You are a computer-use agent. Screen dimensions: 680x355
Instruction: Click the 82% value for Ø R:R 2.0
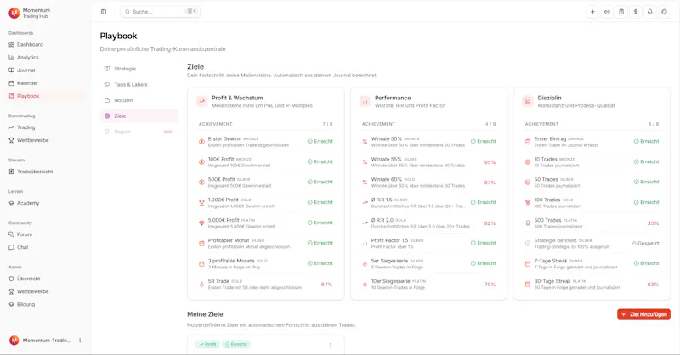tap(490, 223)
